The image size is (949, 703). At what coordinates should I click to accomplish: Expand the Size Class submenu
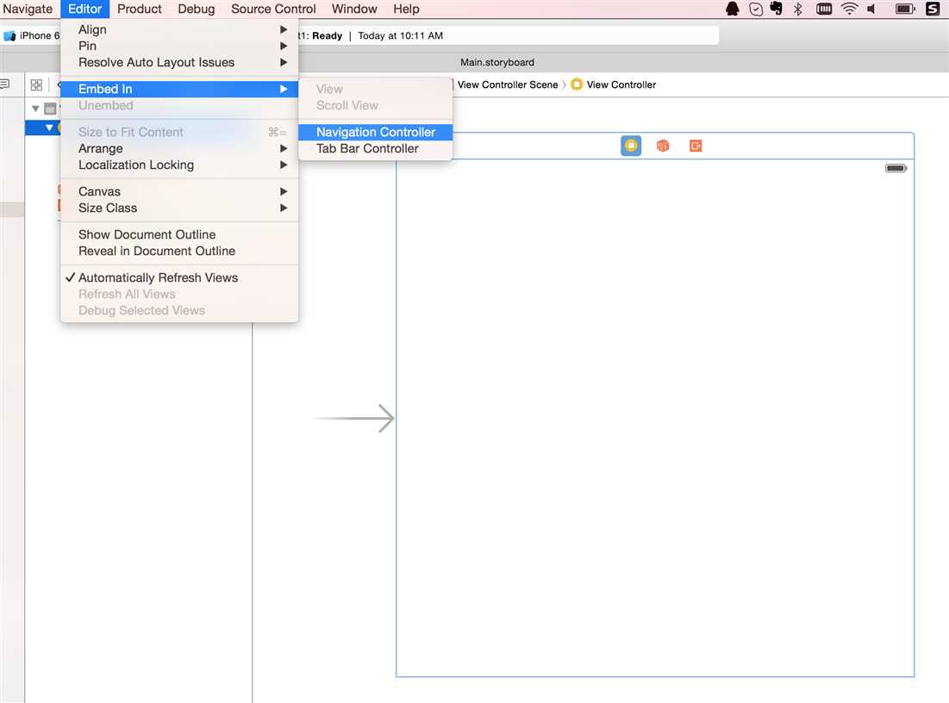[x=179, y=208]
